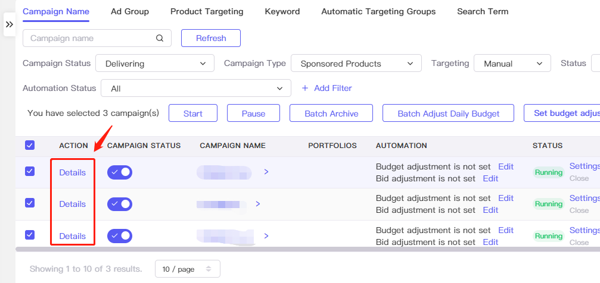Expand the collapsed sidebar with double-chevron icon
The width and height of the screenshot is (600, 283).
[10, 24]
